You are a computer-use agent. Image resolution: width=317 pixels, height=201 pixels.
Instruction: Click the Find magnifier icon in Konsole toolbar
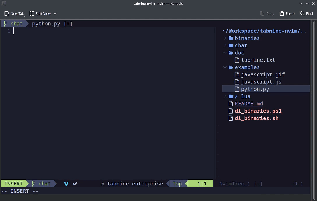pyautogui.click(x=301, y=13)
